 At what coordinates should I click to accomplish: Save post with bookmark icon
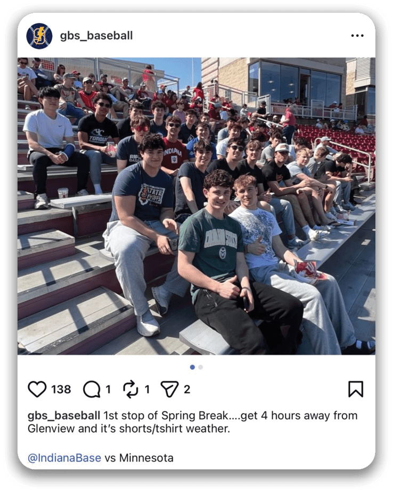(356, 389)
